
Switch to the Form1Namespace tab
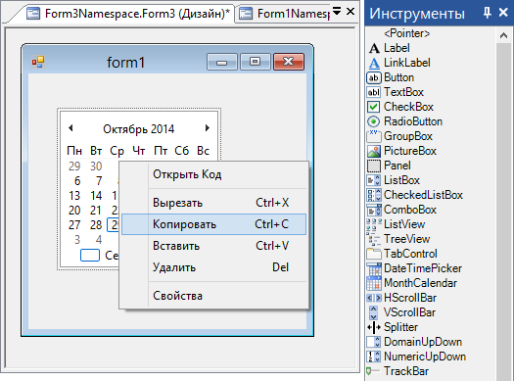(284, 14)
